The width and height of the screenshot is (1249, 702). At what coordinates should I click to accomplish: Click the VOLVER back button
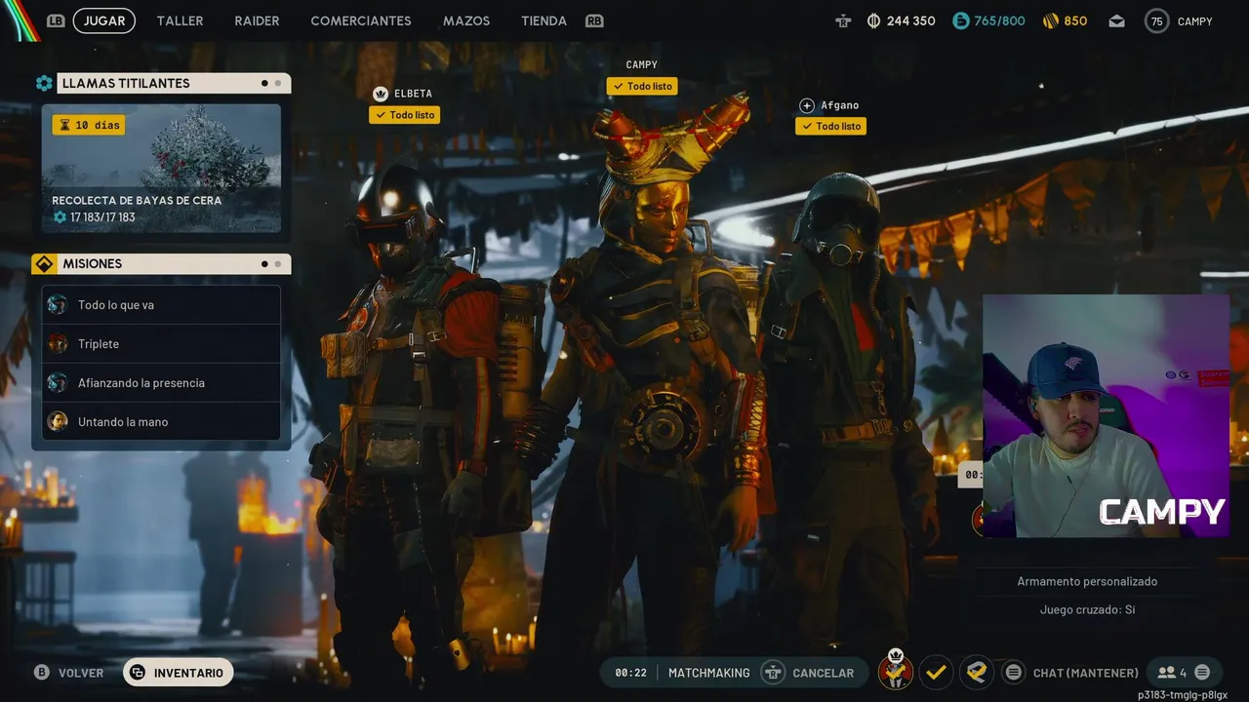click(81, 673)
